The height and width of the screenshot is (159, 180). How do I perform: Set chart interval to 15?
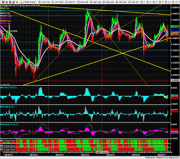coord(175,2)
